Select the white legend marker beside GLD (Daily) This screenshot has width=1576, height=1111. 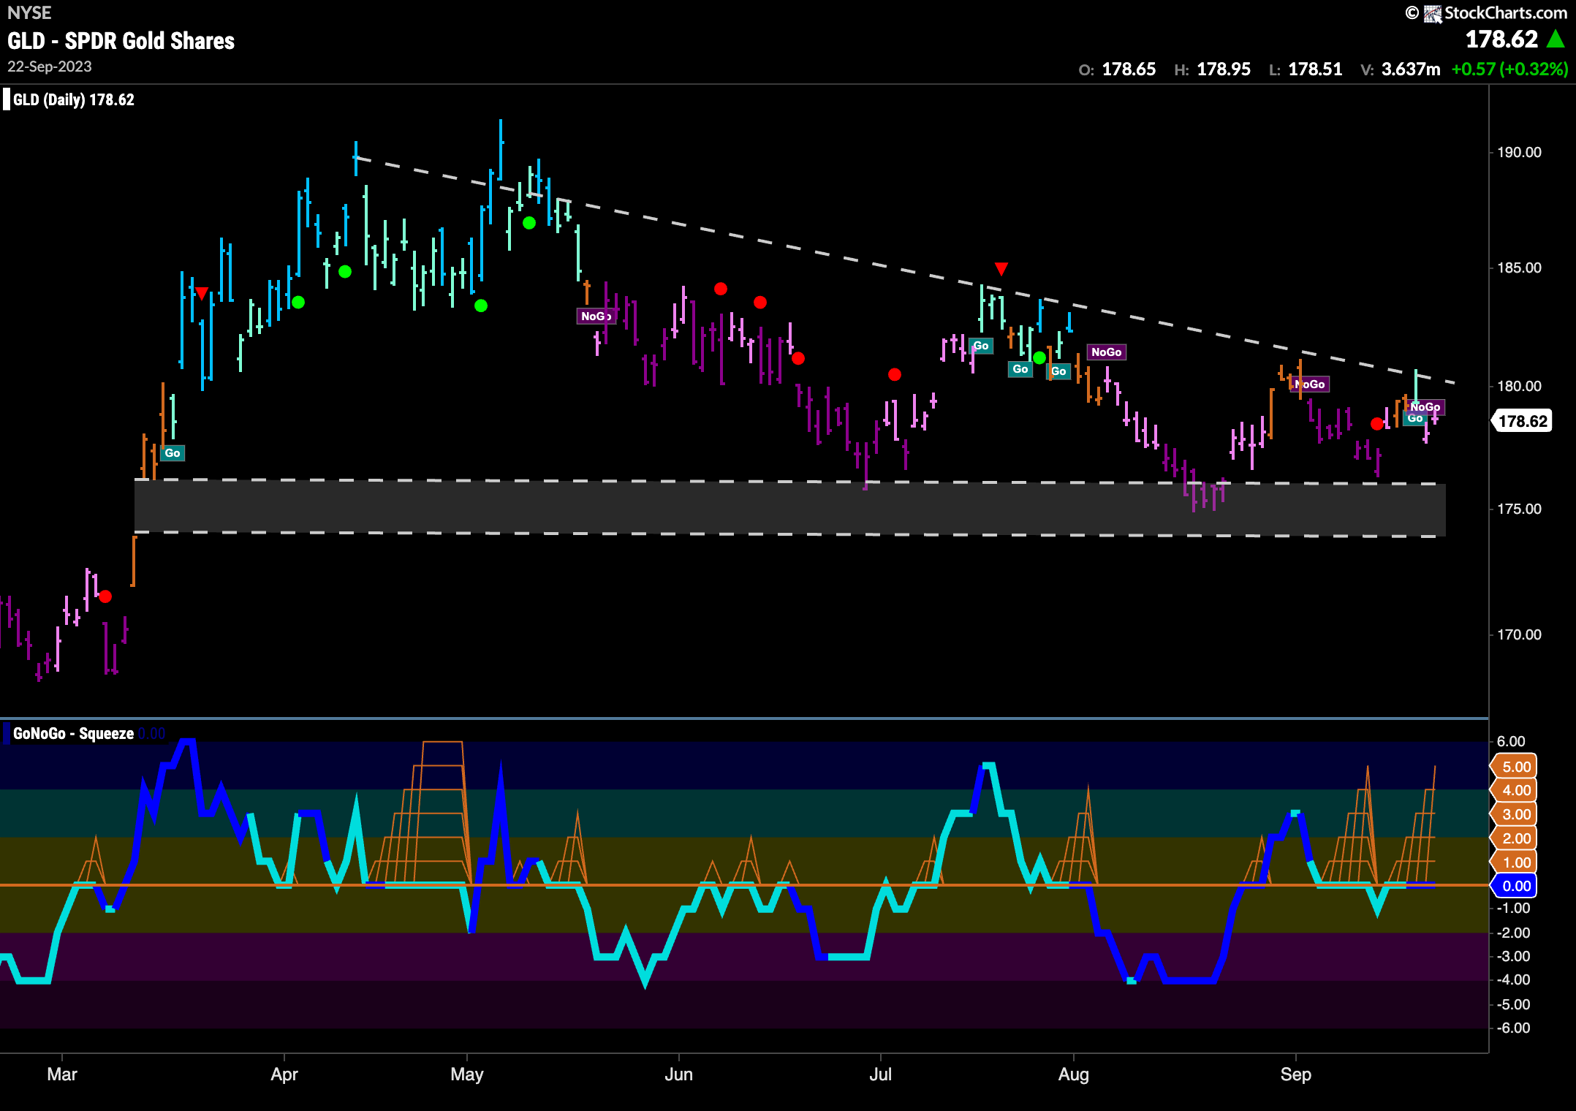(7, 99)
